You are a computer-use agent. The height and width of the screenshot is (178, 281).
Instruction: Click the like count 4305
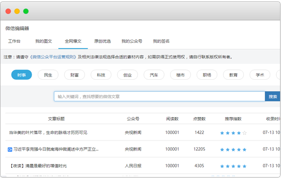pyautogui.click(x=199, y=166)
